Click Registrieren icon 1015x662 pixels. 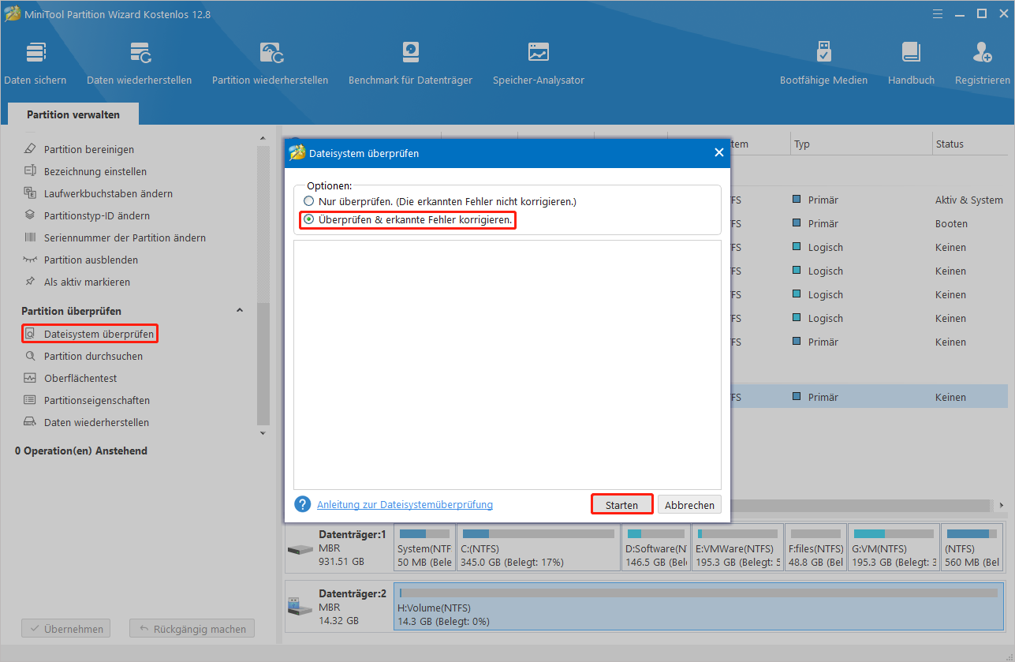point(983,53)
